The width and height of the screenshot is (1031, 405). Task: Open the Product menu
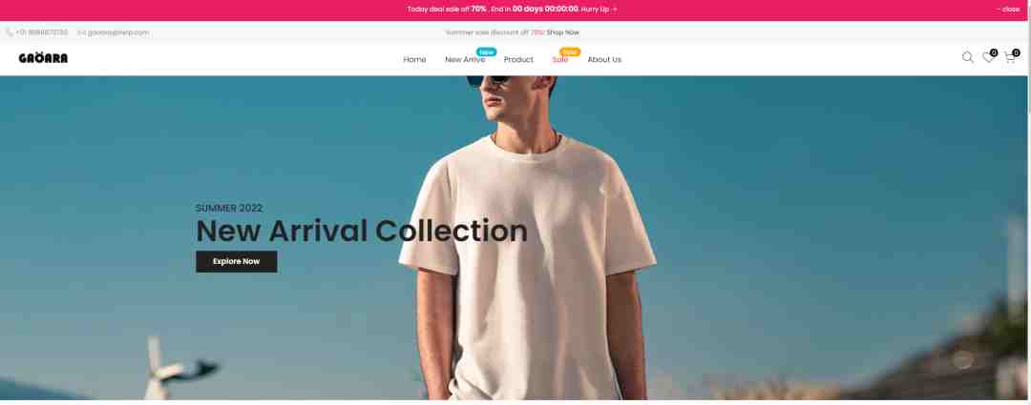(x=518, y=60)
